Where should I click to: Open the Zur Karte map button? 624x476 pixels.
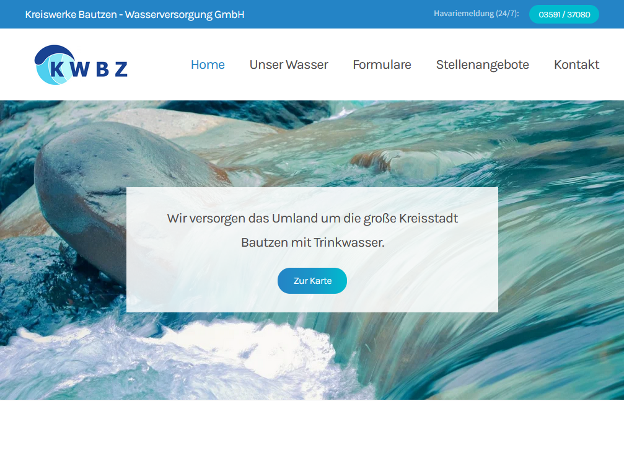312,281
